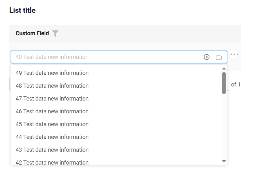This screenshot has width=254, height=179.
Task: Clear the field with the circled X icon
Action: (x=206, y=57)
